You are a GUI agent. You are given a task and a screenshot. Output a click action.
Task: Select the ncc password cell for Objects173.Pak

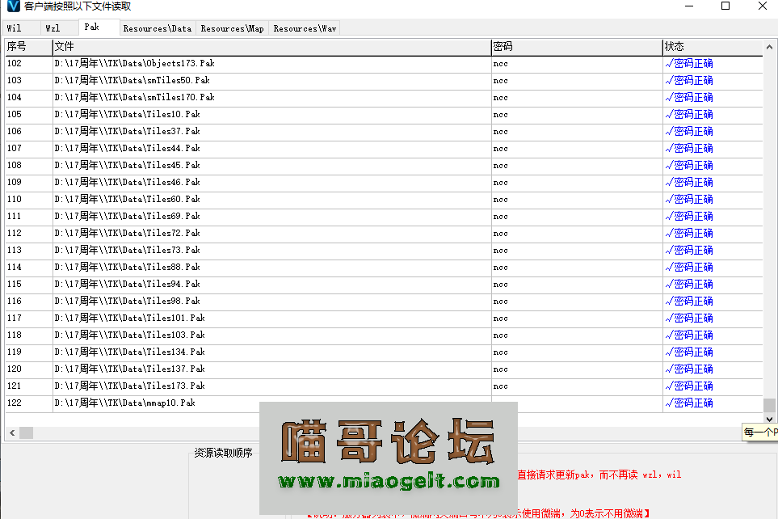pyautogui.click(x=575, y=63)
